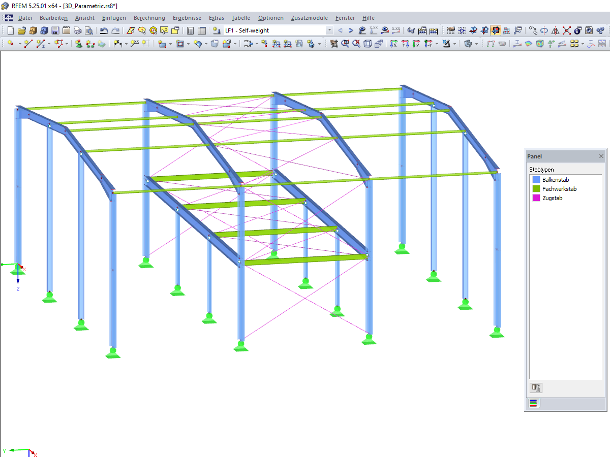The image size is (610, 457).
Task: Click the mirror tool icon
Action: point(555,30)
